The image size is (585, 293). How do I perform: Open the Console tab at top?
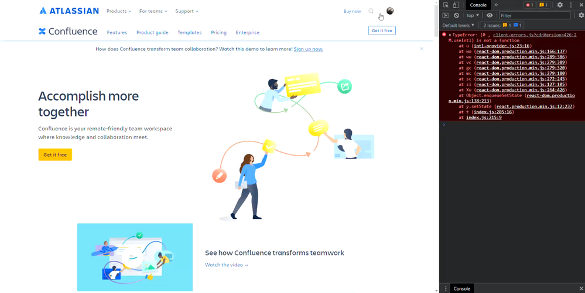[478, 5]
